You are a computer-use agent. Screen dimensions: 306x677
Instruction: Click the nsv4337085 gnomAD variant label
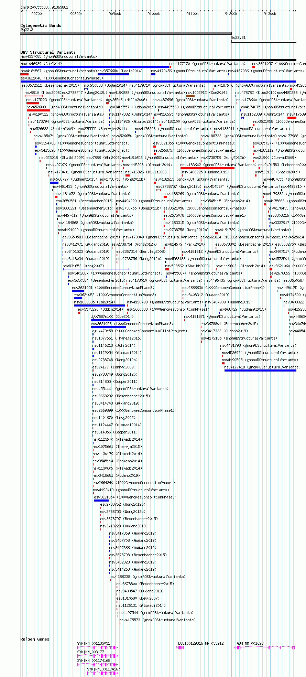pyautogui.click(x=59, y=56)
